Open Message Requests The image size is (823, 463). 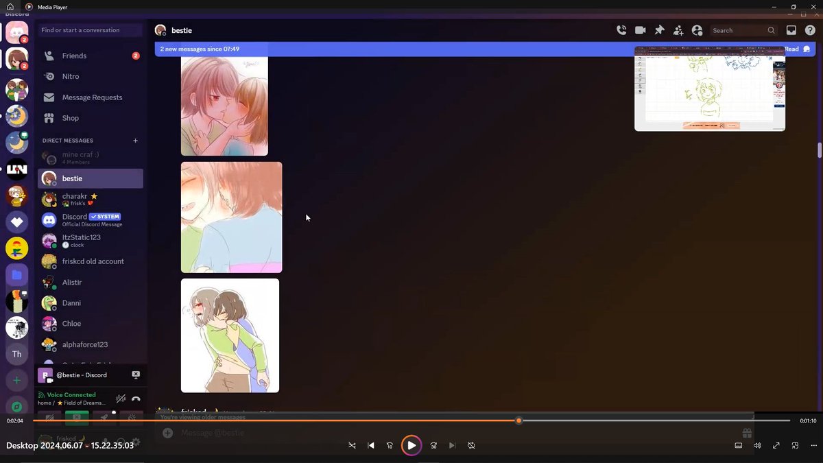[x=91, y=97]
